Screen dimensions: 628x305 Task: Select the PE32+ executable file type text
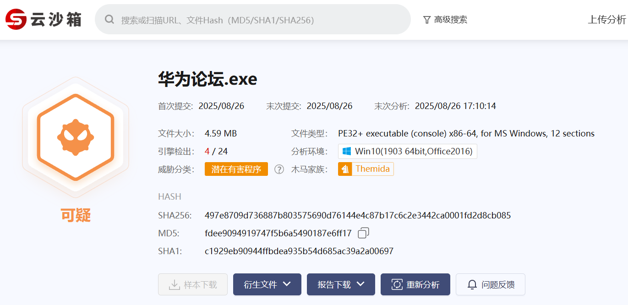tap(466, 134)
